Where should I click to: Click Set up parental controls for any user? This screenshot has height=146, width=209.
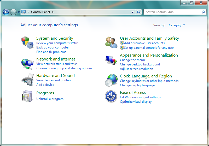[x=149, y=48]
